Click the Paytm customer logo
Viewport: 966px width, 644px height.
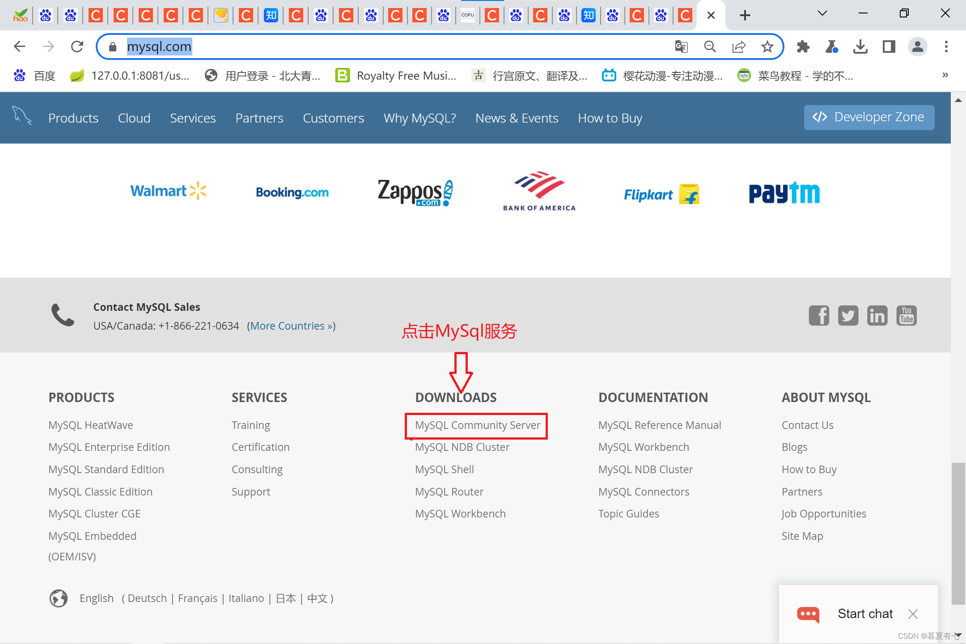784,193
